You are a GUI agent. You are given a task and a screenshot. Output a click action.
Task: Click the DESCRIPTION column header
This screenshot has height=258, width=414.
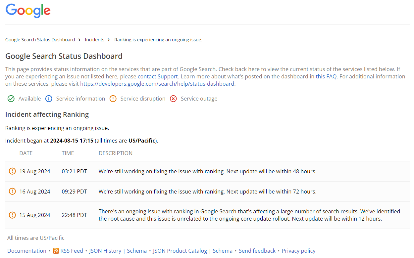click(116, 153)
